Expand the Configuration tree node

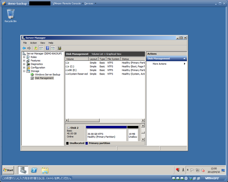[24, 67]
